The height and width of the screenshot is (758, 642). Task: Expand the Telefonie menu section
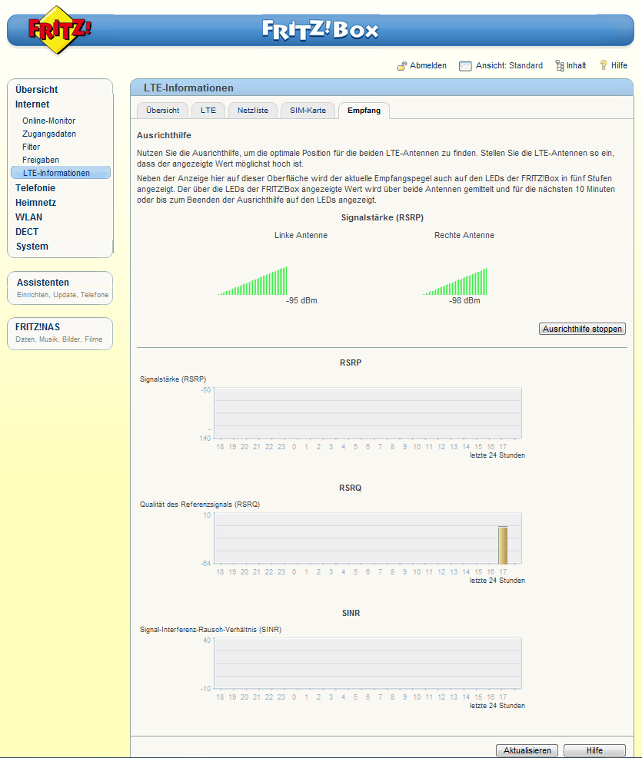tap(35, 188)
